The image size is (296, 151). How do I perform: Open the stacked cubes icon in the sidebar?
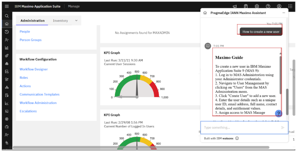pos(7,63)
